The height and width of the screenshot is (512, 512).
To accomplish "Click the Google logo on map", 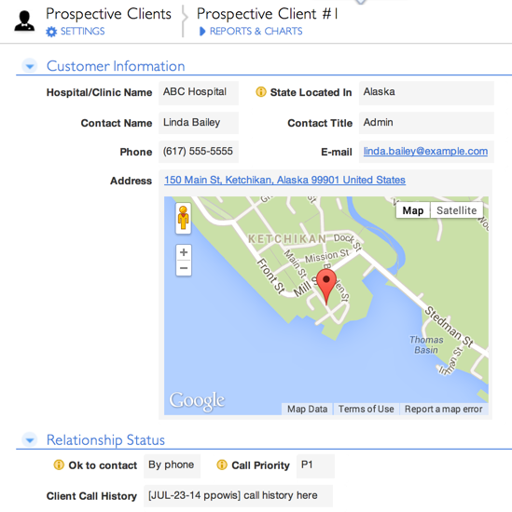I will [197, 401].
